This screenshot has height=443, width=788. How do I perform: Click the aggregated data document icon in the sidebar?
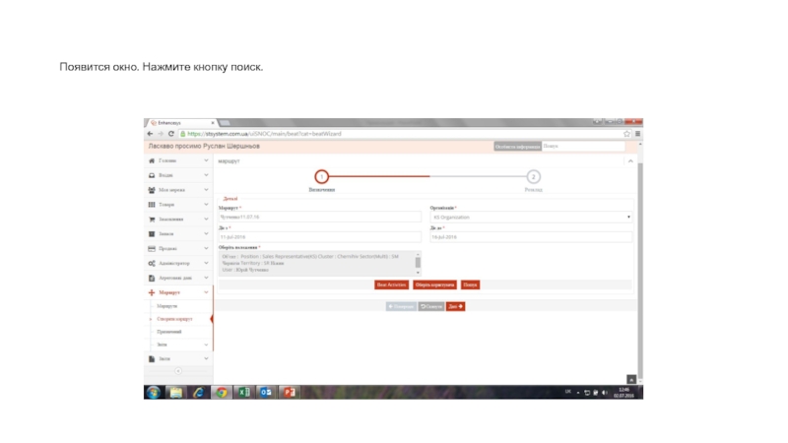[152, 278]
